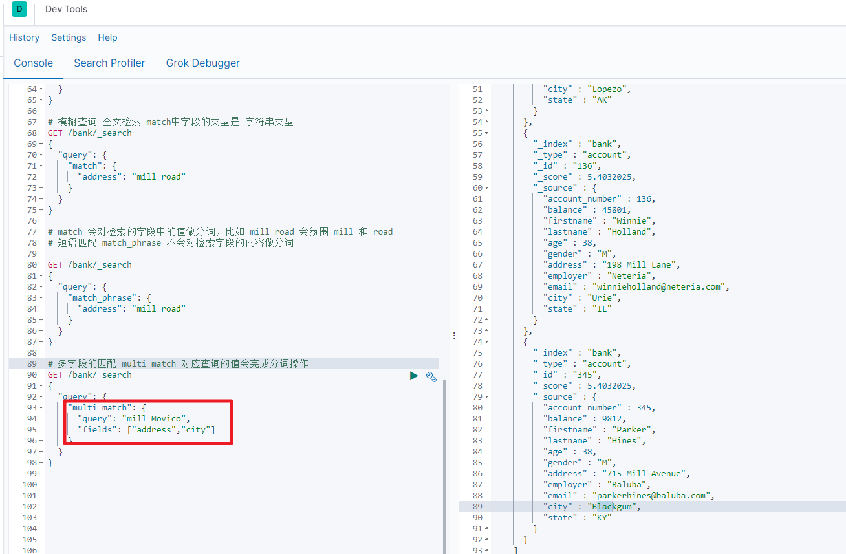Click "198 Mill Lane" address value
The width and height of the screenshot is (846, 554).
coord(639,265)
